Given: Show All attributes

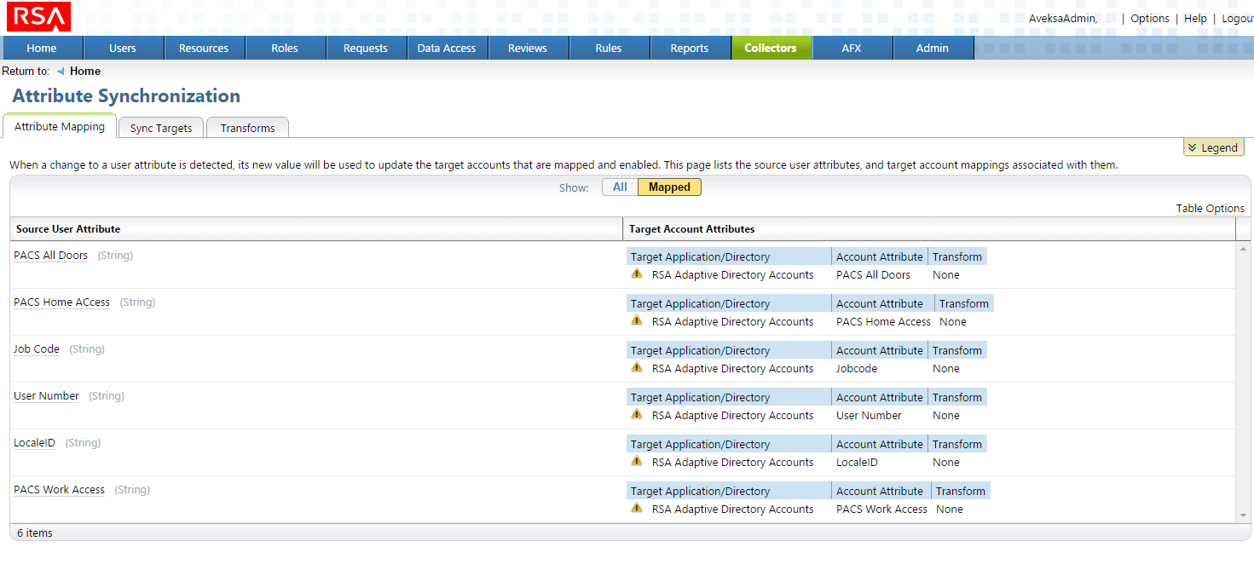Looking at the screenshot, I should point(620,187).
